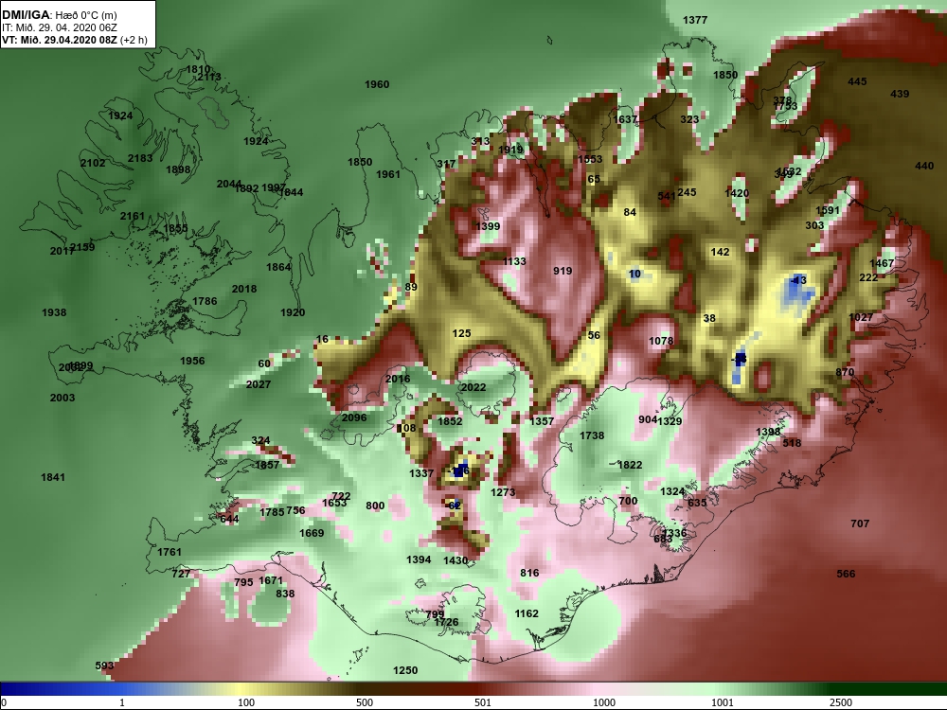The width and height of the screenshot is (947, 710).
Task: Select the map value '700'
Action: [x=628, y=501]
